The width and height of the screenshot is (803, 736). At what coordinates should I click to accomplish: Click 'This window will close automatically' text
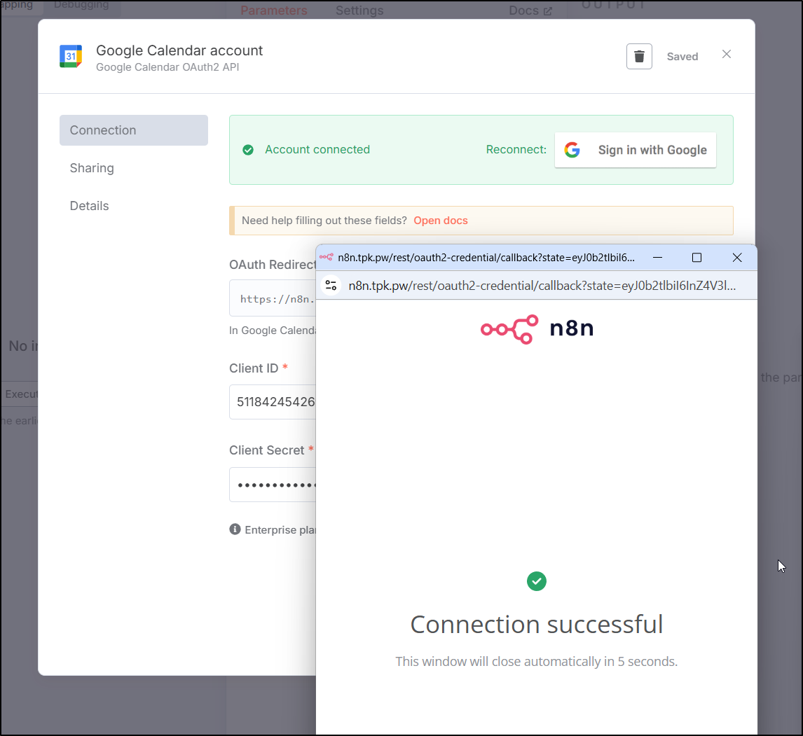coord(536,661)
